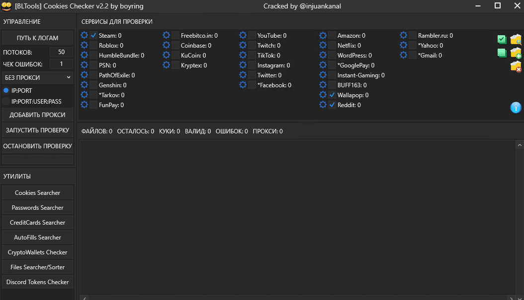Select the IP:PORT radio option
The height and width of the screenshot is (300, 524).
point(6,90)
